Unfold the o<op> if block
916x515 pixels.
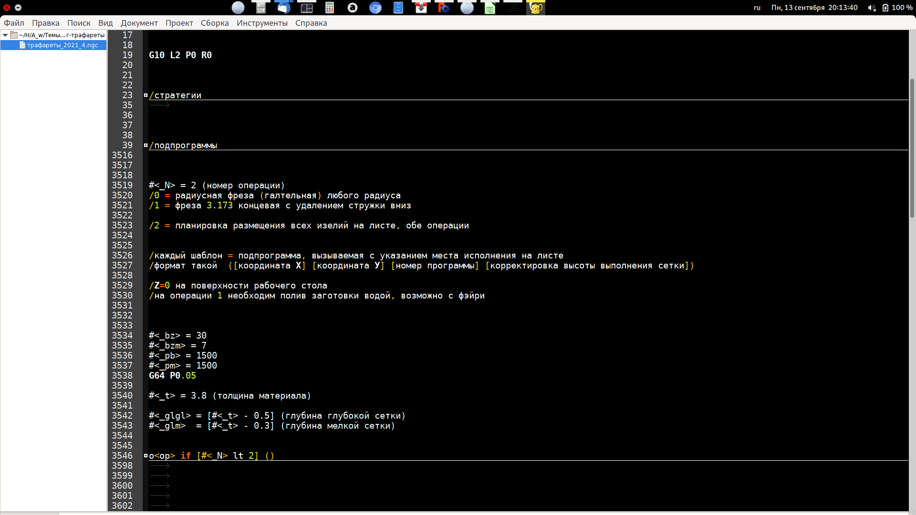tap(146, 456)
